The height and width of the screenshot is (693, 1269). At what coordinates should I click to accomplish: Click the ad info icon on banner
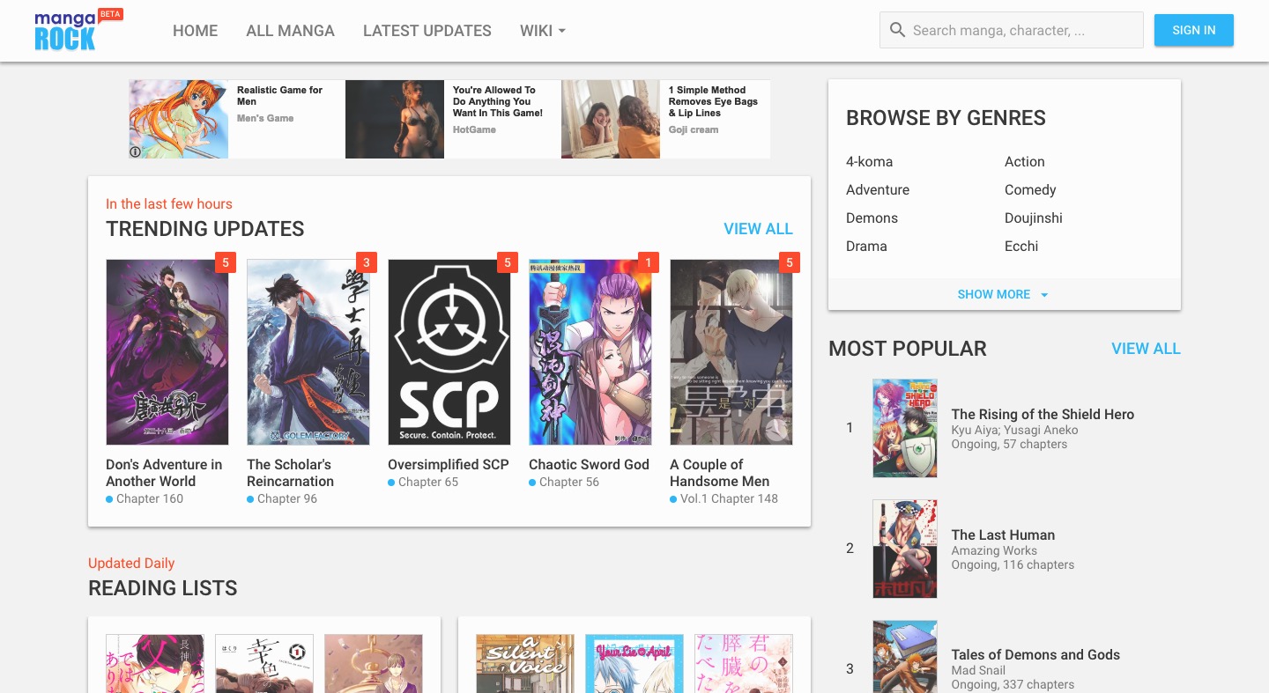pyautogui.click(x=136, y=151)
